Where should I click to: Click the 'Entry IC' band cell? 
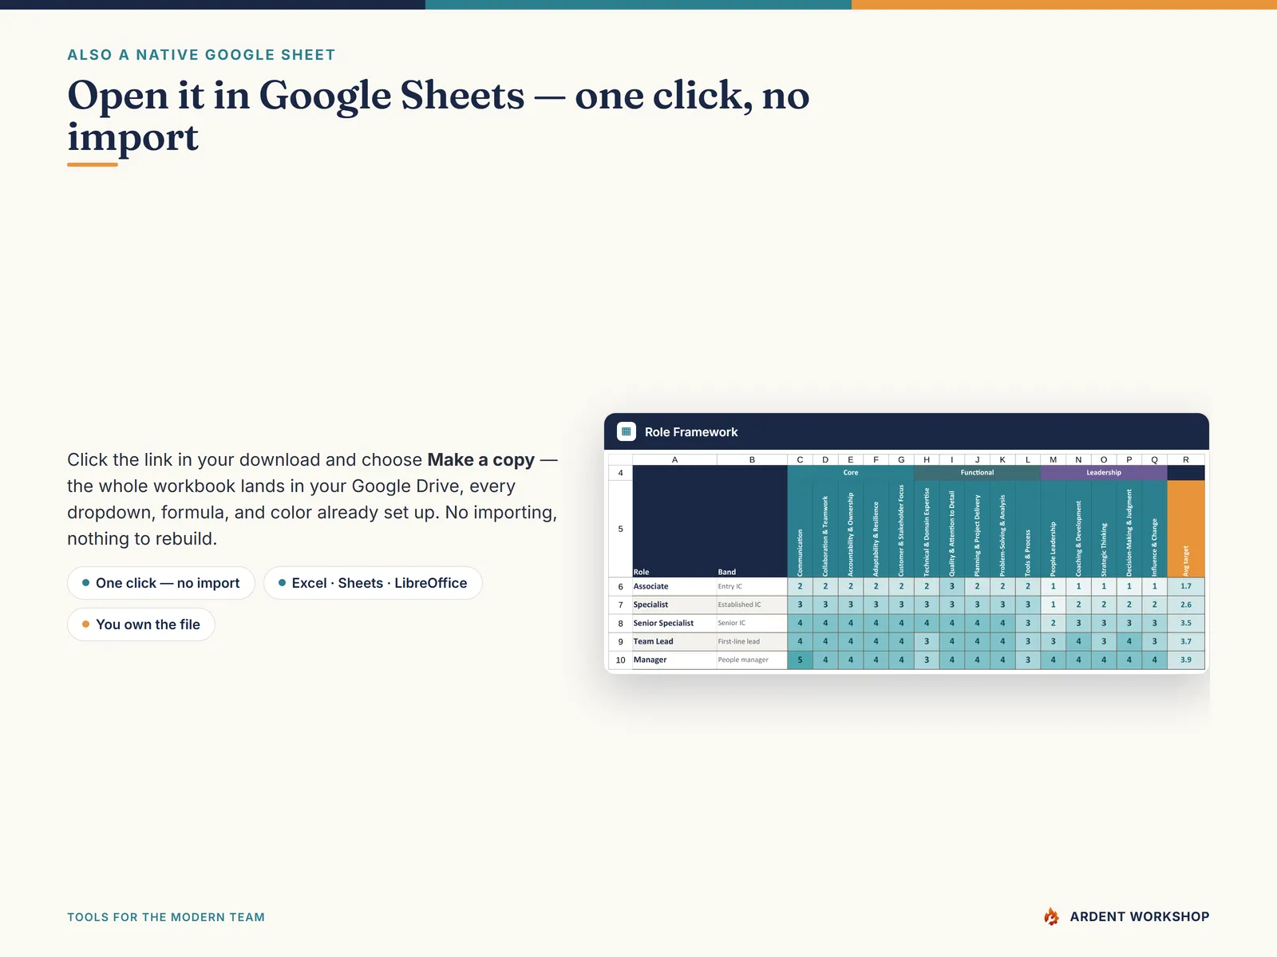pyautogui.click(x=752, y=586)
